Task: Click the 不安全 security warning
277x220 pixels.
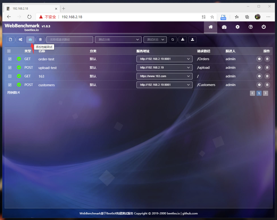Action: [x=50, y=17]
